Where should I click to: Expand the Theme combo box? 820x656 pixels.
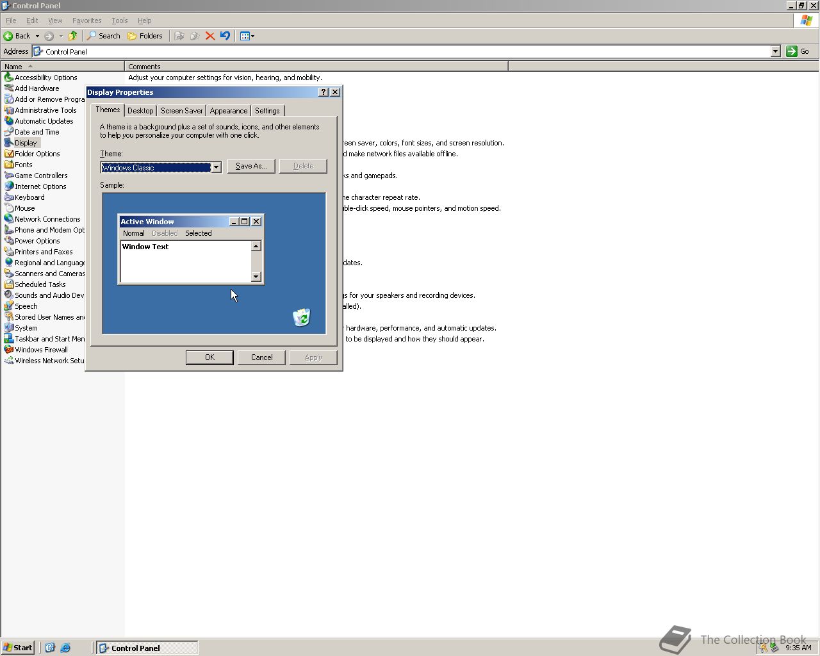coord(216,168)
